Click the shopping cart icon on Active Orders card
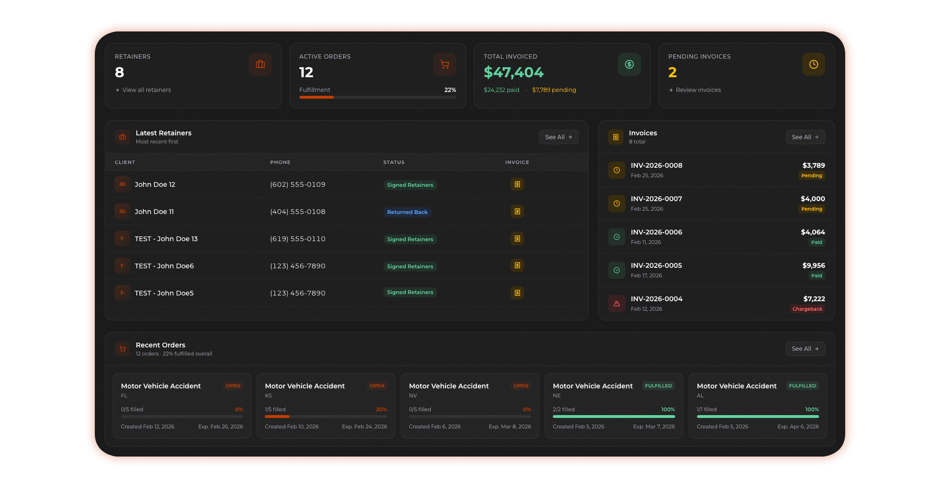The height and width of the screenshot is (488, 940). tap(445, 64)
